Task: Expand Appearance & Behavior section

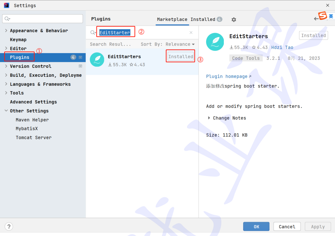Action: [x=6, y=31]
